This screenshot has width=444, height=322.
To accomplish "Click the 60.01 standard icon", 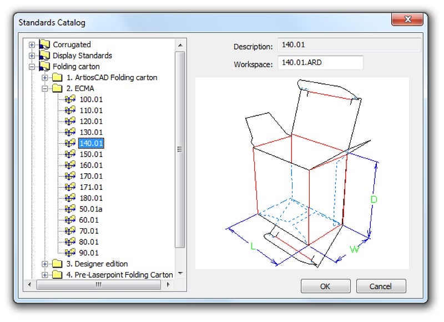I will pos(70,220).
